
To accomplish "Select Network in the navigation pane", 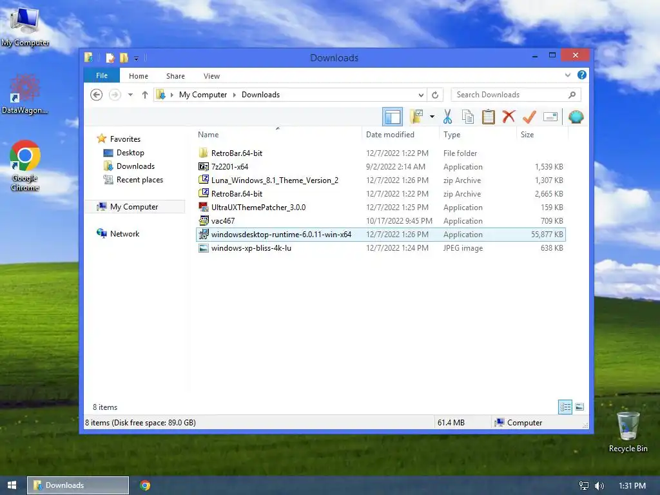I will [124, 233].
